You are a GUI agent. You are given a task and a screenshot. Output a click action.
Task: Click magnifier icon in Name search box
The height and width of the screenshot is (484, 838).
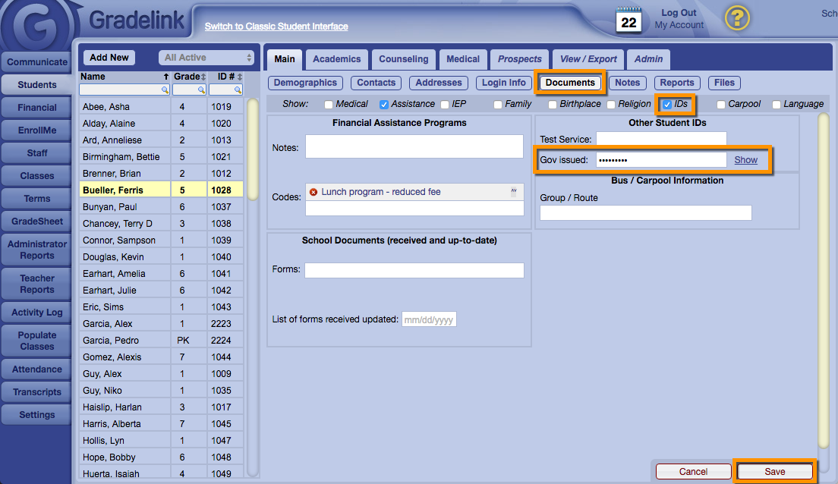(165, 90)
